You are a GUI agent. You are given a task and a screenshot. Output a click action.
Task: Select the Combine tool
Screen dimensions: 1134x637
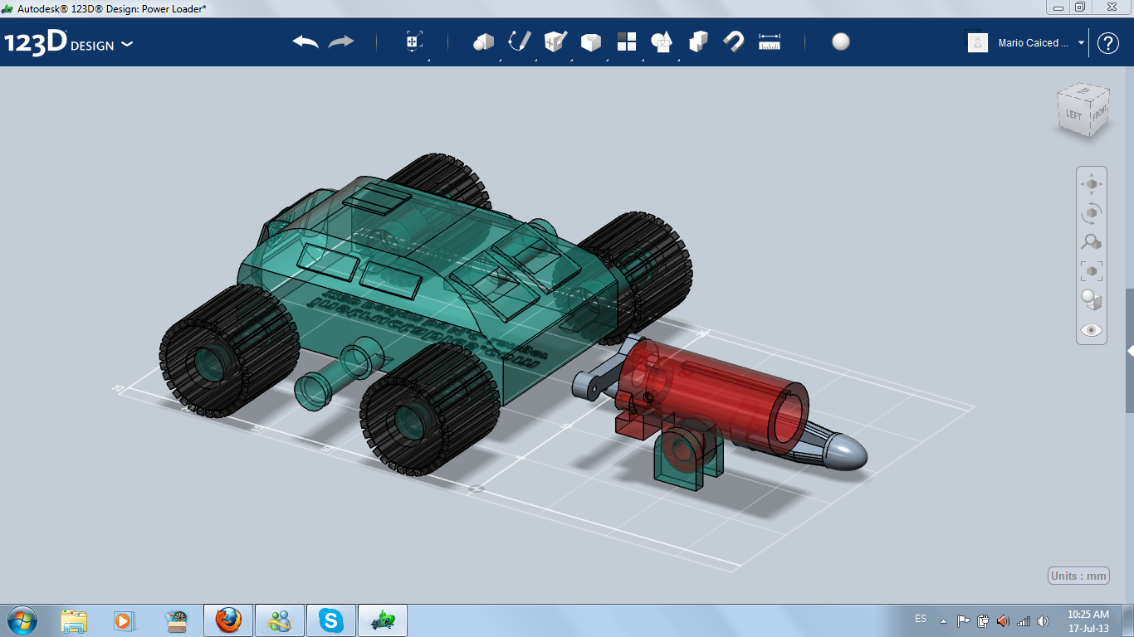(x=698, y=41)
